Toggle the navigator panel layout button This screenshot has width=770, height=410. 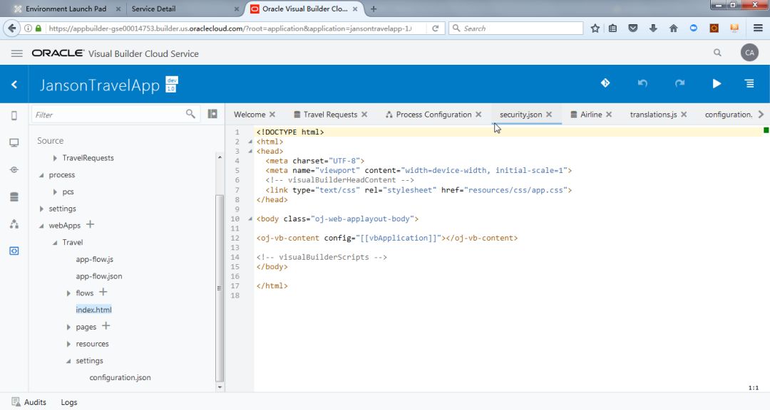(x=212, y=114)
